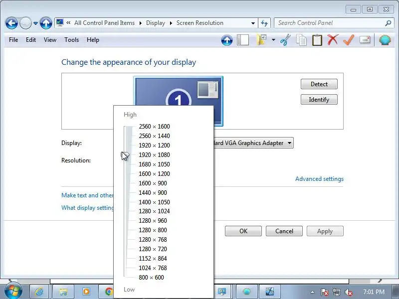Choose 1600 × 1200 resolution

pos(154,173)
